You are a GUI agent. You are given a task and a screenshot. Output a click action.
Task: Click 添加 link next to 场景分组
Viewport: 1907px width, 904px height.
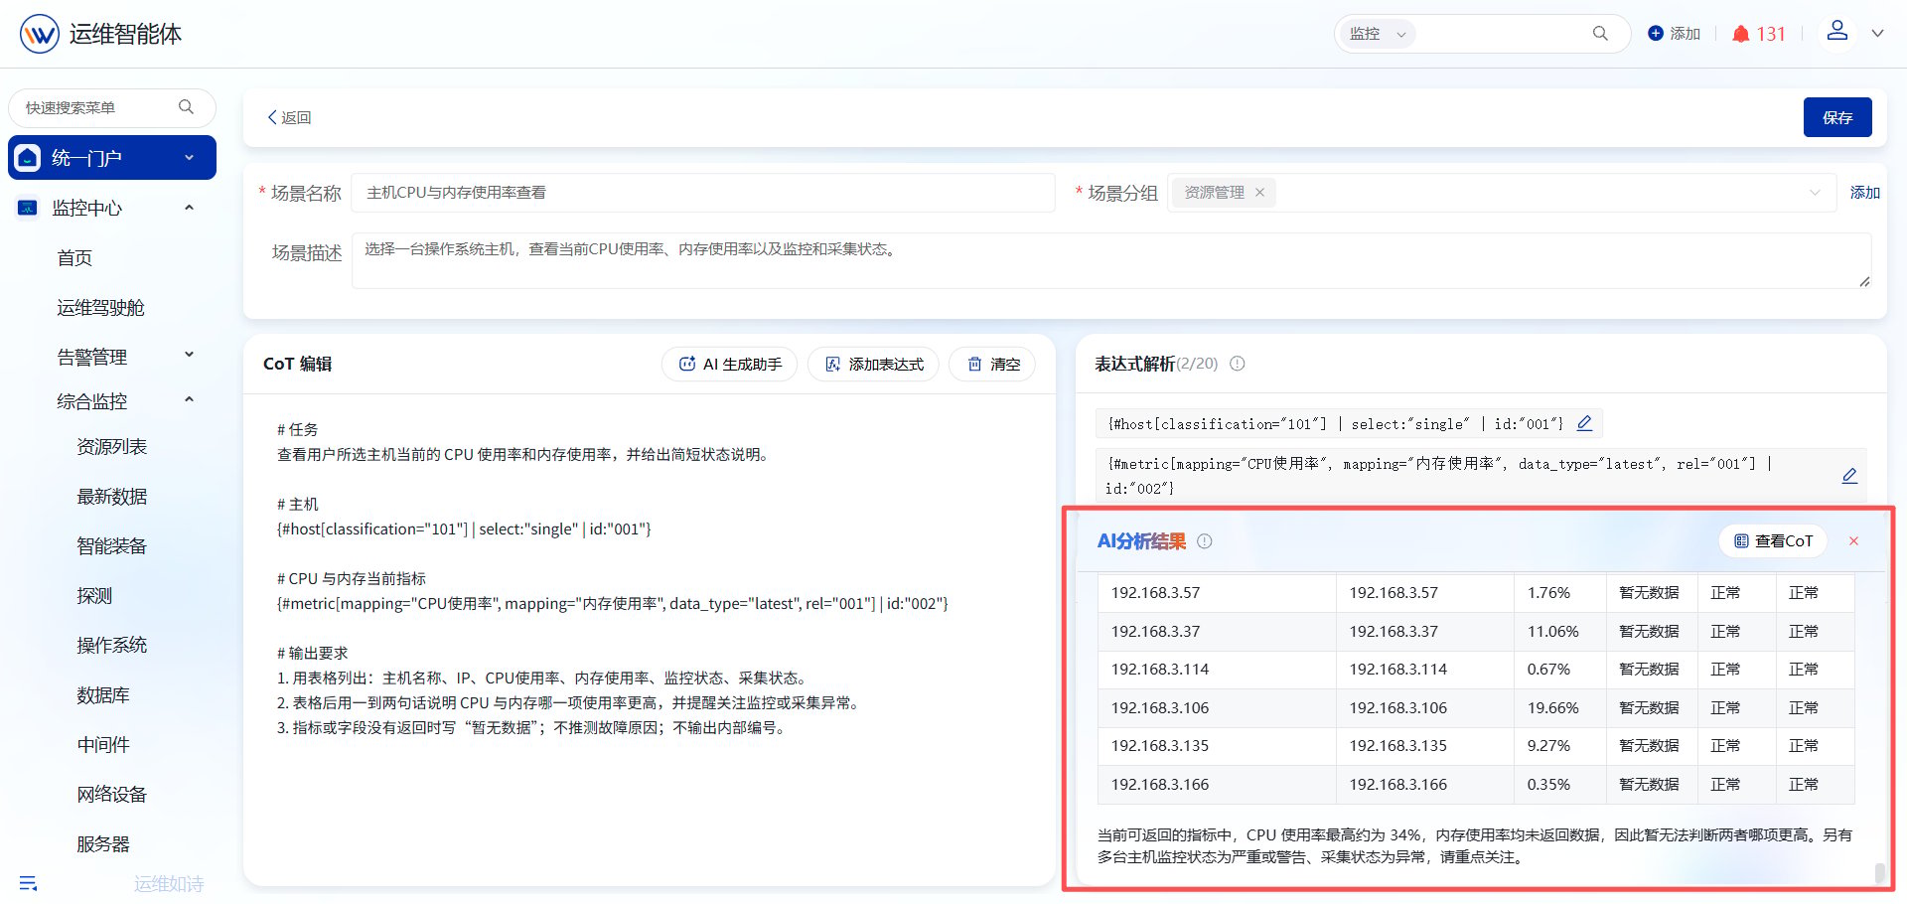click(1864, 193)
